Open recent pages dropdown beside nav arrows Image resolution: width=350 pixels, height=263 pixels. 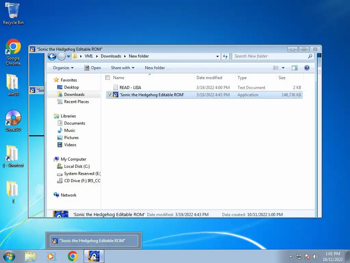pyautogui.click(x=68, y=57)
